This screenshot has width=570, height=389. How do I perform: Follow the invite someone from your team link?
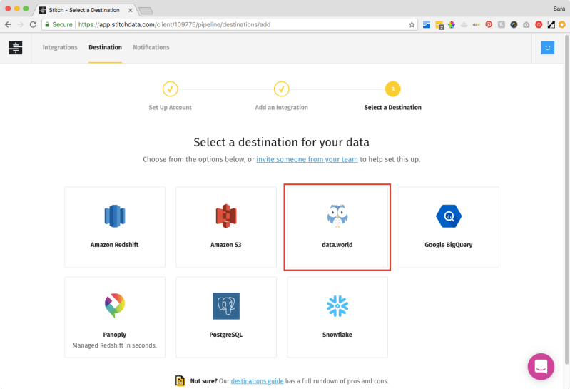pos(307,159)
